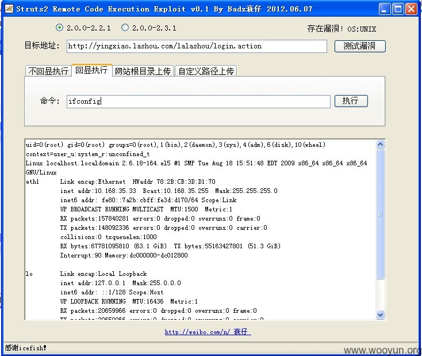
Task: Select the 2.0.0-2.3.1 version radio button
Action: coord(125,28)
